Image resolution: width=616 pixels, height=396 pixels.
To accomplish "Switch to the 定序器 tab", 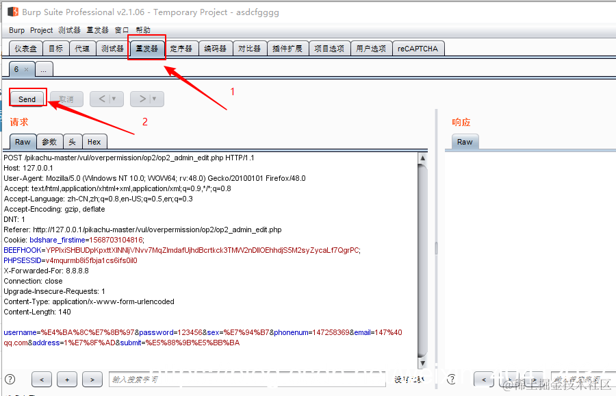I will (x=181, y=49).
